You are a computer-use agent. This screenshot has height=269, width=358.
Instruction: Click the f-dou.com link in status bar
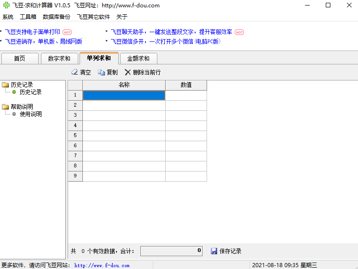102,265
